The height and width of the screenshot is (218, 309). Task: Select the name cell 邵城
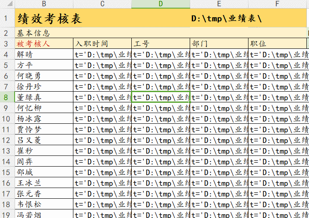pyautogui.click(x=44, y=172)
